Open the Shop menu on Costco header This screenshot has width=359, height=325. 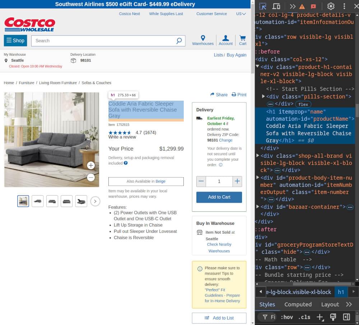point(15,40)
